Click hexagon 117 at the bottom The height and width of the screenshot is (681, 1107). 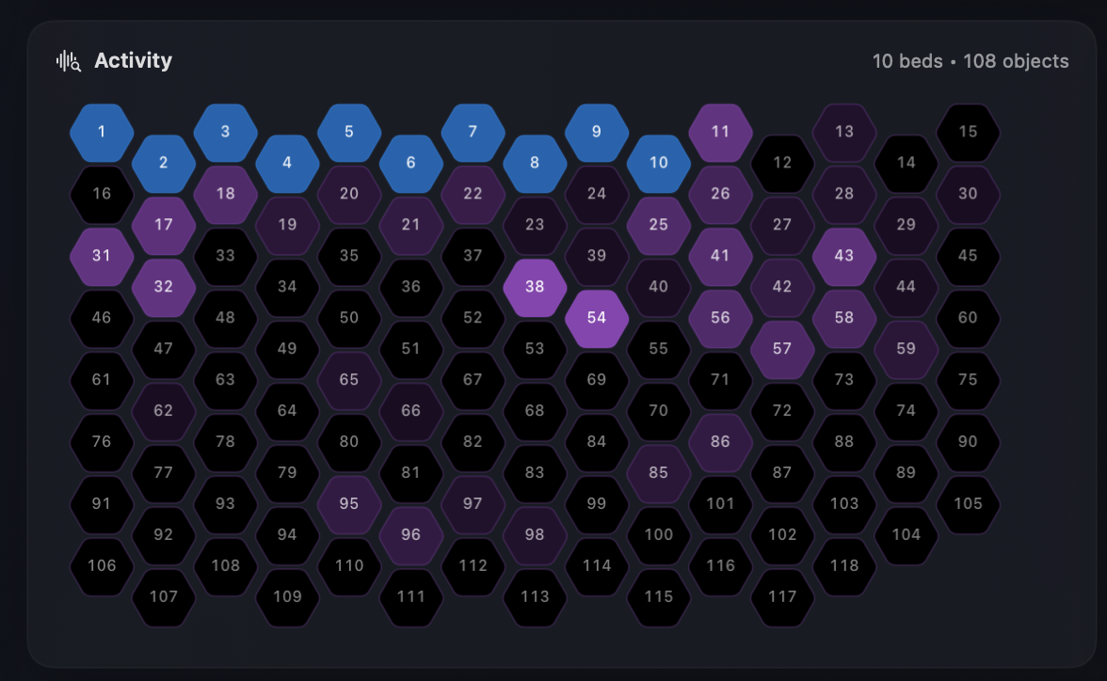tap(783, 596)
